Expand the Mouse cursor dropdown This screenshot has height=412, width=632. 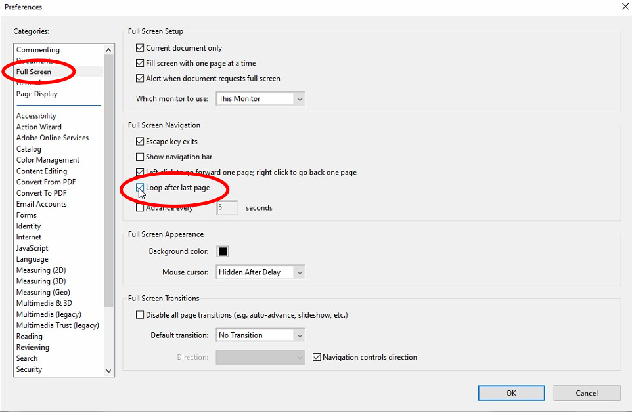[261, 272]
